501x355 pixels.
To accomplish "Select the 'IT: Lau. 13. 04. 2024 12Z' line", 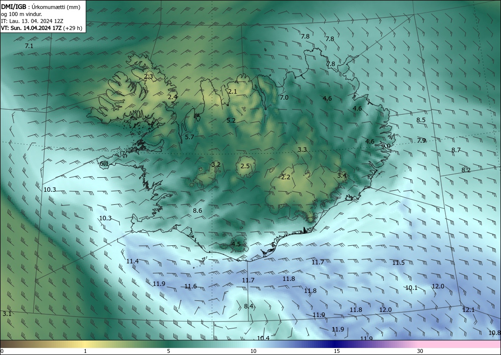I will tap(32, 21).
